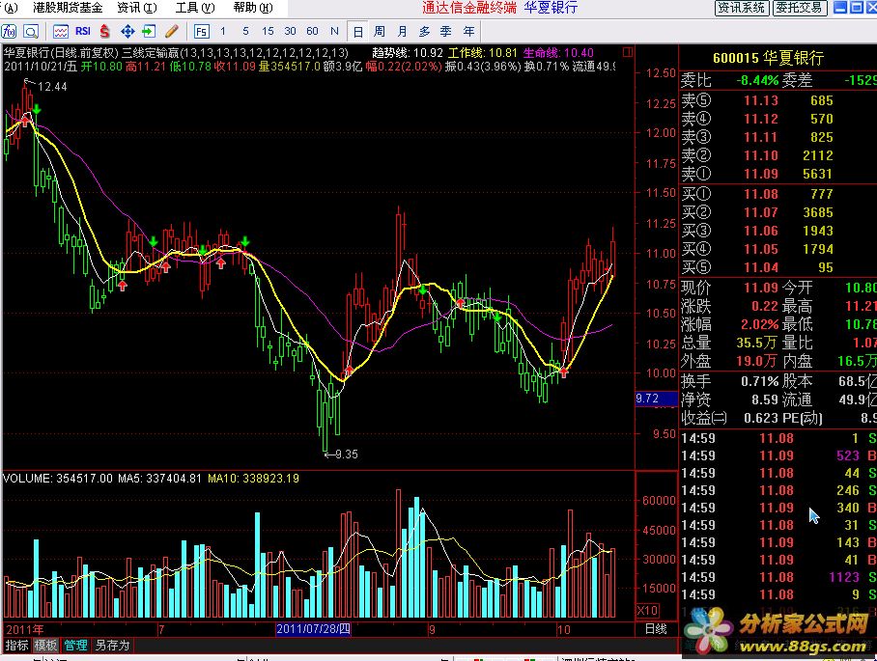Screen dimensions: 877x661
Task: Click the 买⑤ 11.04 quote row
Action: (x=778, y=267)
